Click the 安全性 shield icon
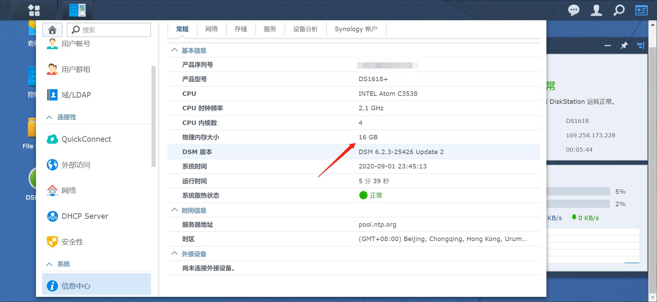The width and height of the screenshot is (657, 302). 52,242
